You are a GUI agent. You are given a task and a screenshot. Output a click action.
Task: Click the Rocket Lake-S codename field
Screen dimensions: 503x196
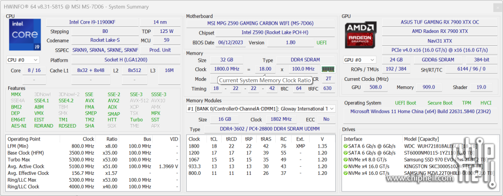[x=105, y=41]
